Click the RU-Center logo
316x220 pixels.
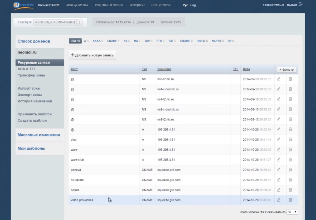click(24, 5)
